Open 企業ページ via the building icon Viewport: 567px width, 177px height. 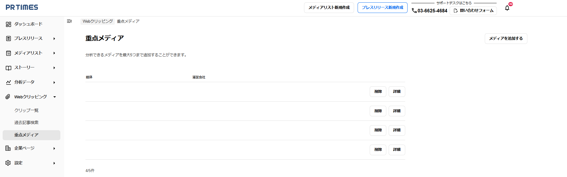pos(8,148)
